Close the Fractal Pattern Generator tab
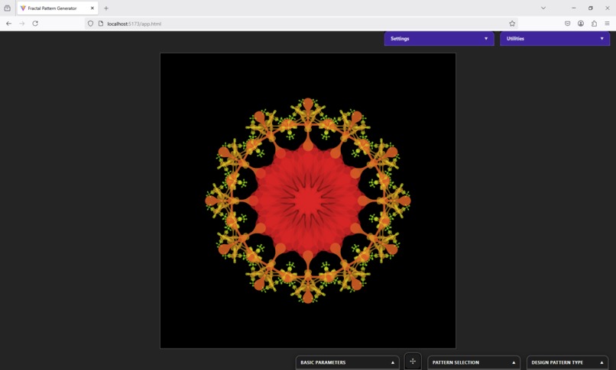This screenshot has height=370, width=616. (92, 8)
